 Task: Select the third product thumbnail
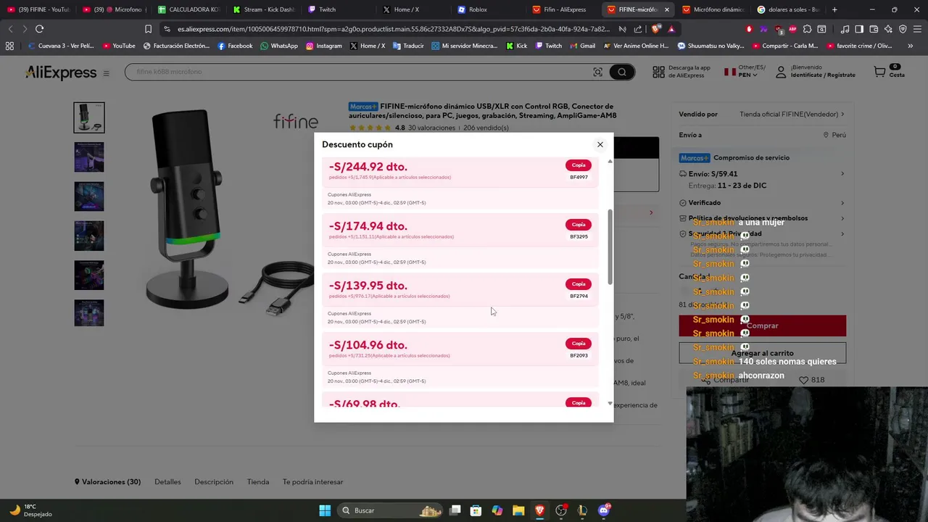click(89, 196)
